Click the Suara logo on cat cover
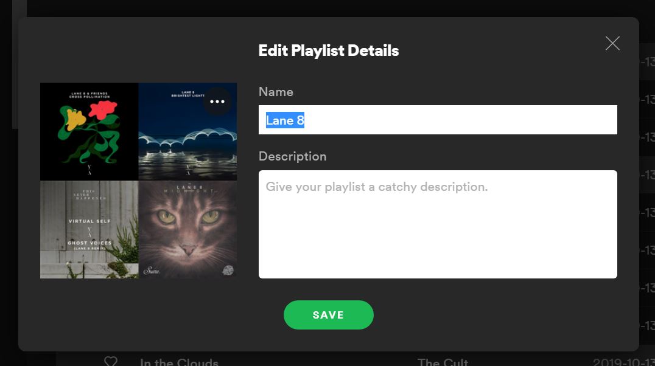Viewport: 655px width, 366px height. coord(150,271)
